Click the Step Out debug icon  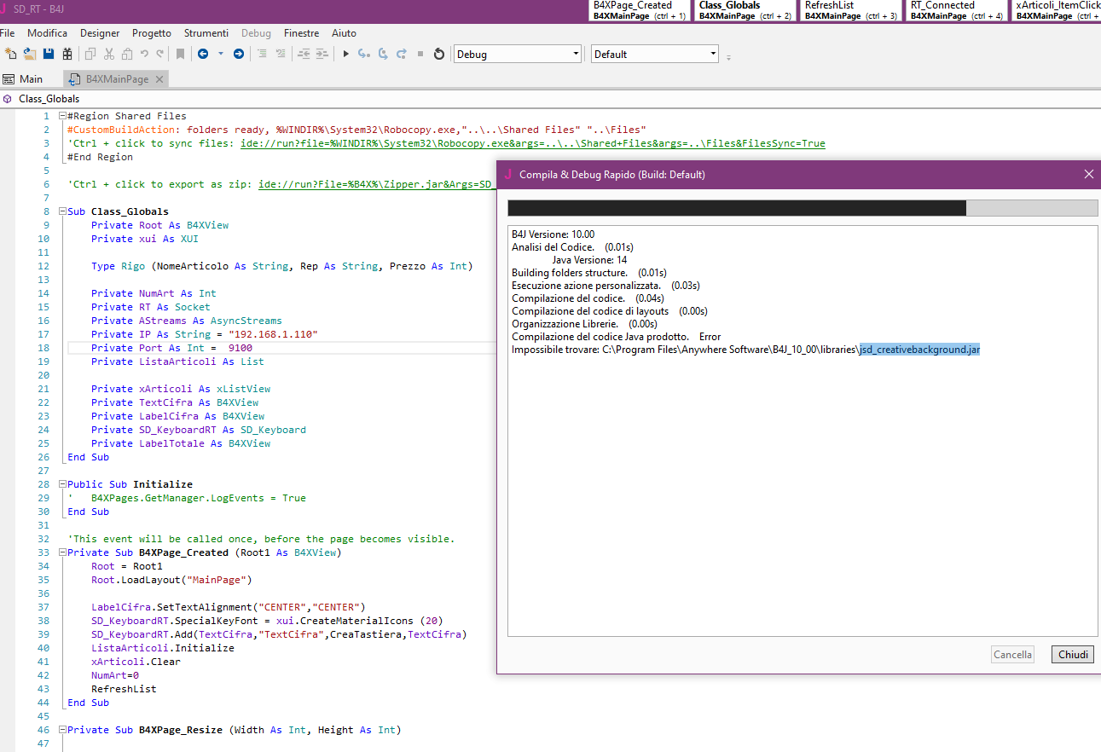pos(402,54)
